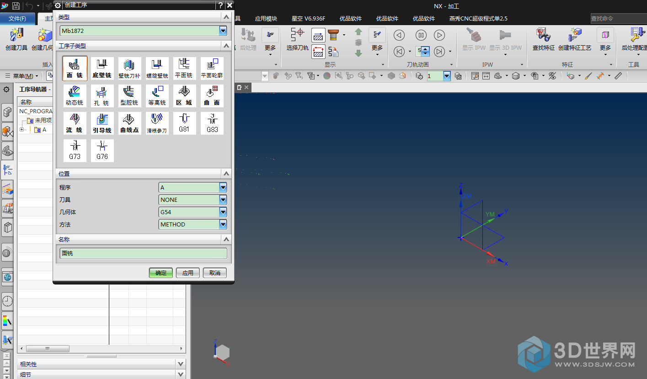Switch to the 星空 V6.936F tab

tap(309, 19)
